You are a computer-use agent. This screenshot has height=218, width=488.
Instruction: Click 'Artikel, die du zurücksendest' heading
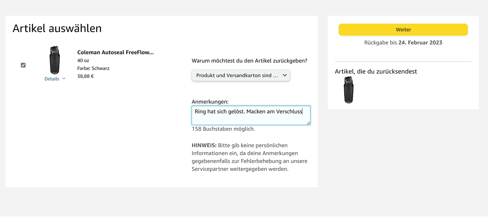376,71
